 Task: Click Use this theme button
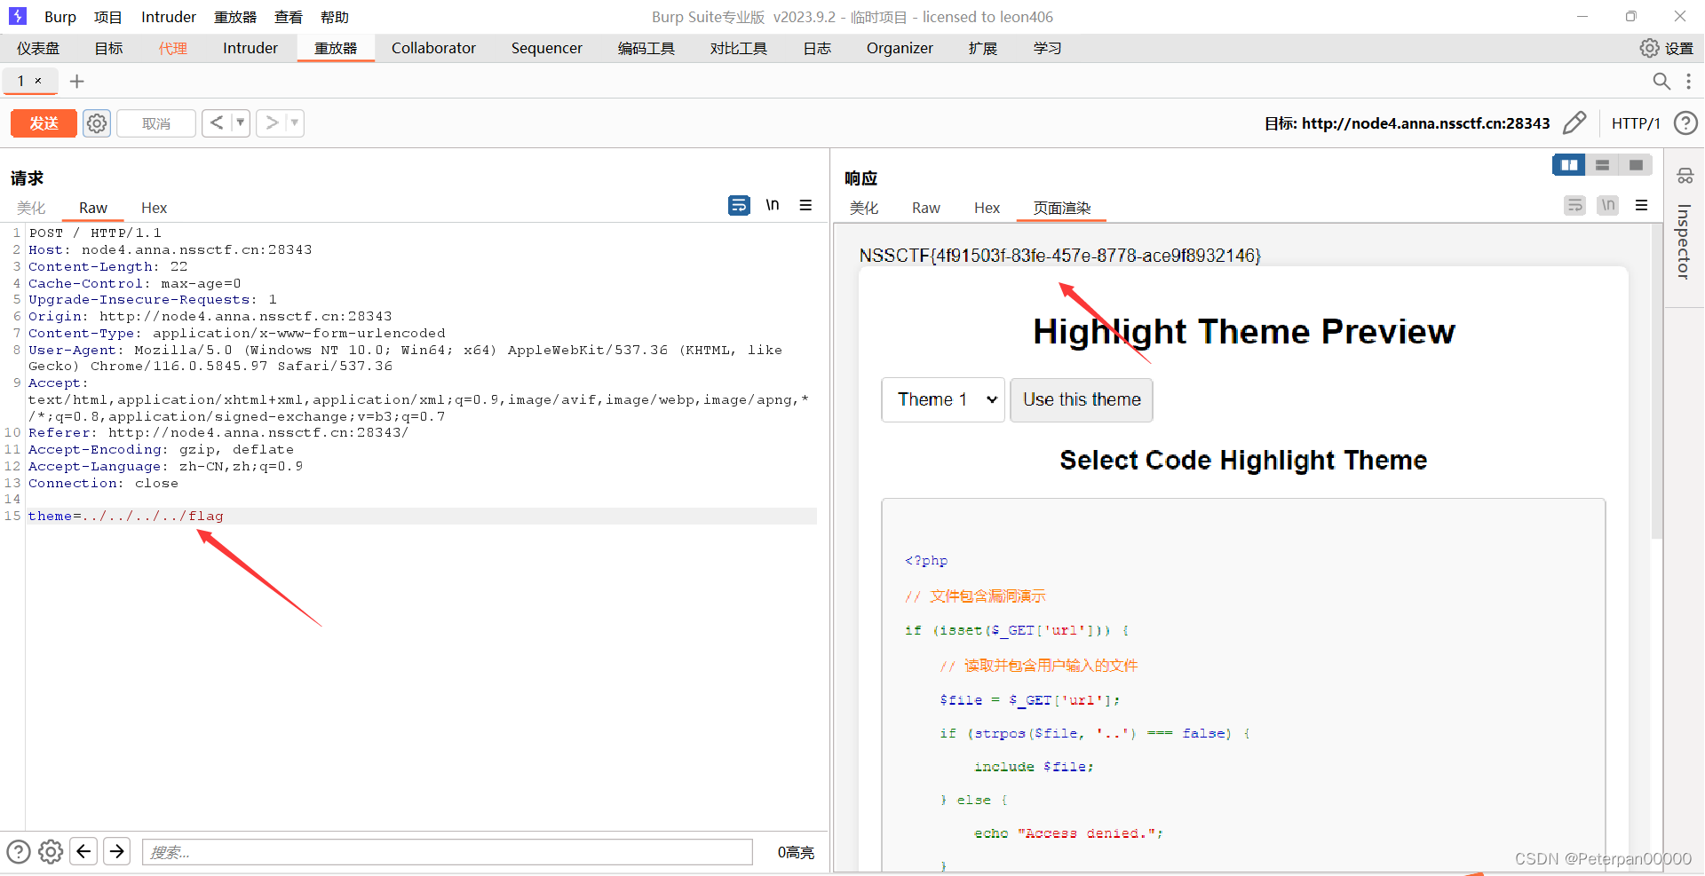pyautogui.click(x=1082, y=399)
